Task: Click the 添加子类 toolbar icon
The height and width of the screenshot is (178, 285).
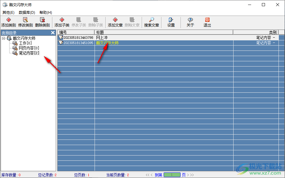Action: tap(62, 20)
